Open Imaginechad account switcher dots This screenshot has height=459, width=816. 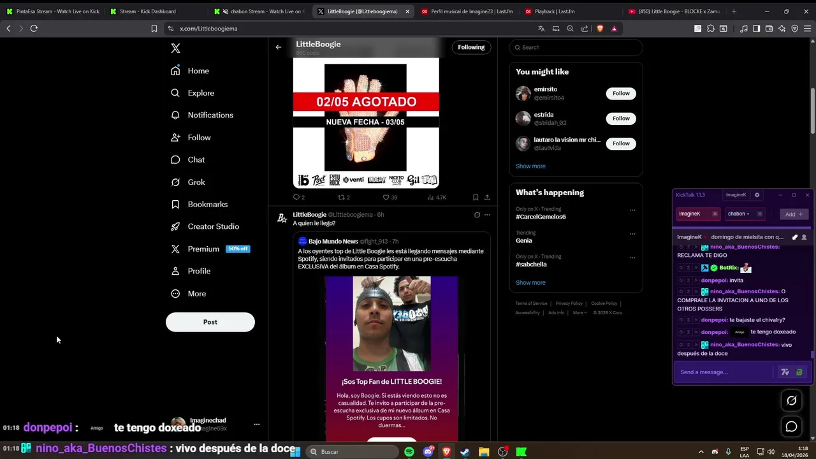click(x=257, y=425)
